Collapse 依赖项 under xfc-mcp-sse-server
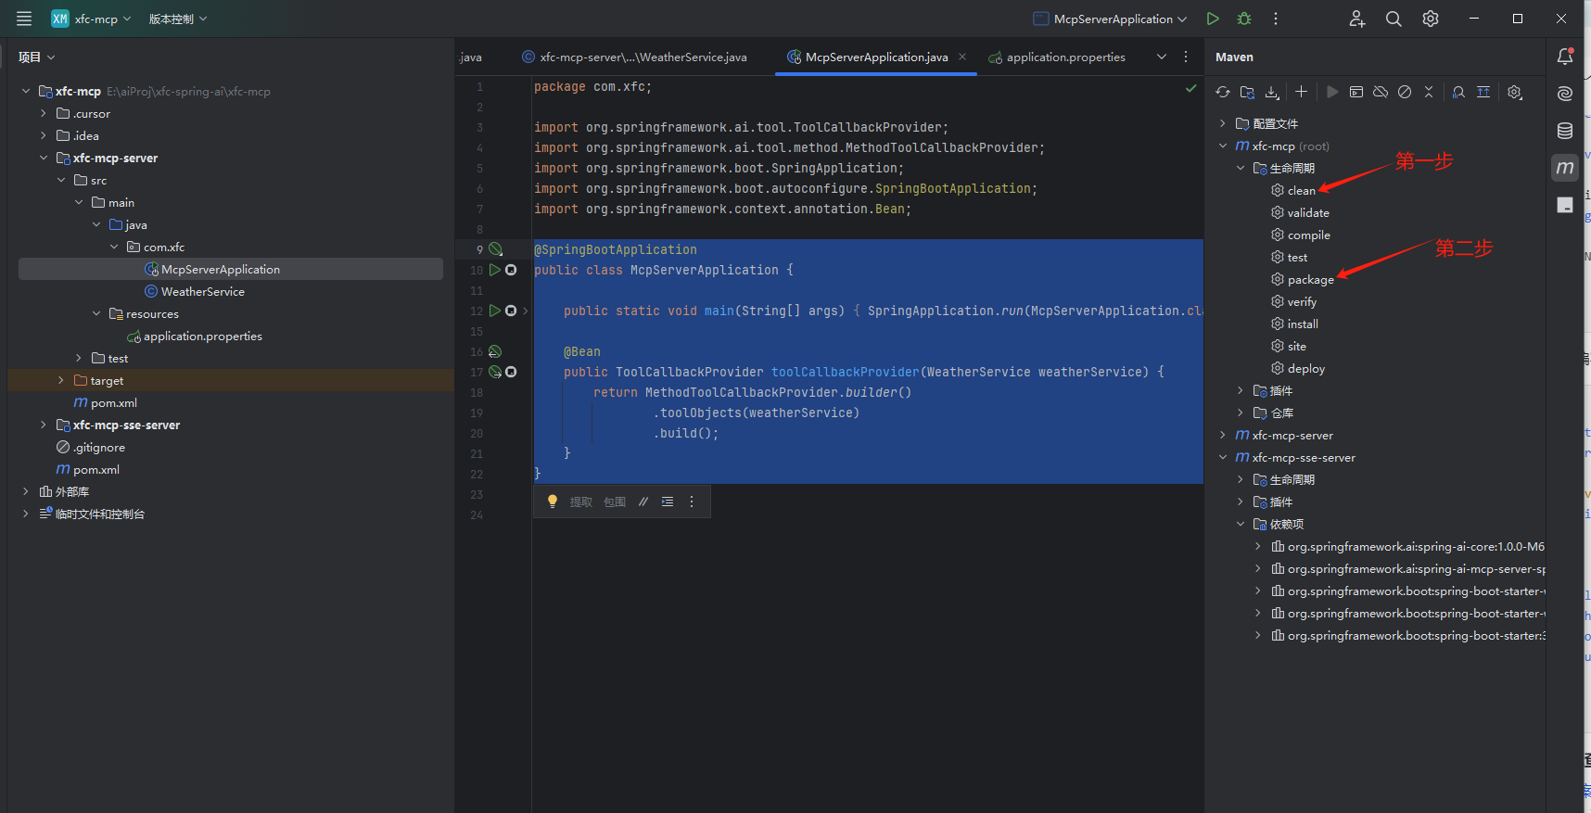Image resolution: width=1591 pixels, height=813 pixels. 1241,524
